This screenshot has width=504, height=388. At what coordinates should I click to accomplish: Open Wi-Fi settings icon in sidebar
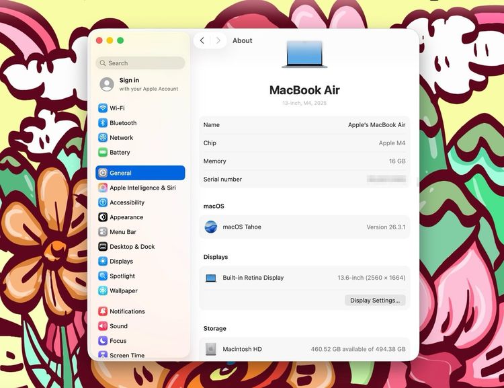(103, 108)
